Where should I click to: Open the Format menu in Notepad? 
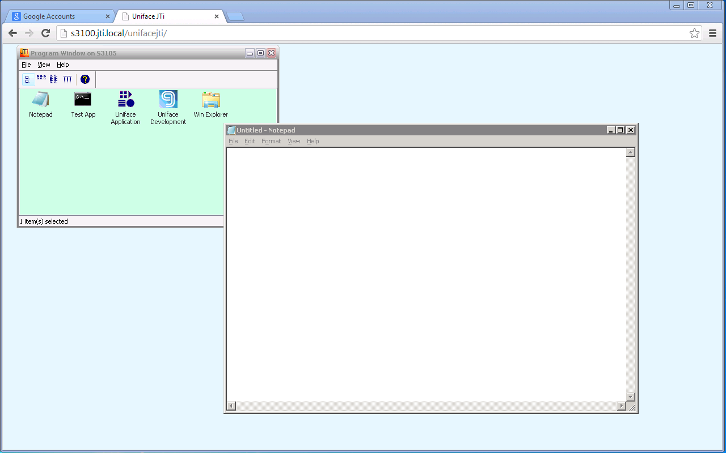[x=271, y=141]
